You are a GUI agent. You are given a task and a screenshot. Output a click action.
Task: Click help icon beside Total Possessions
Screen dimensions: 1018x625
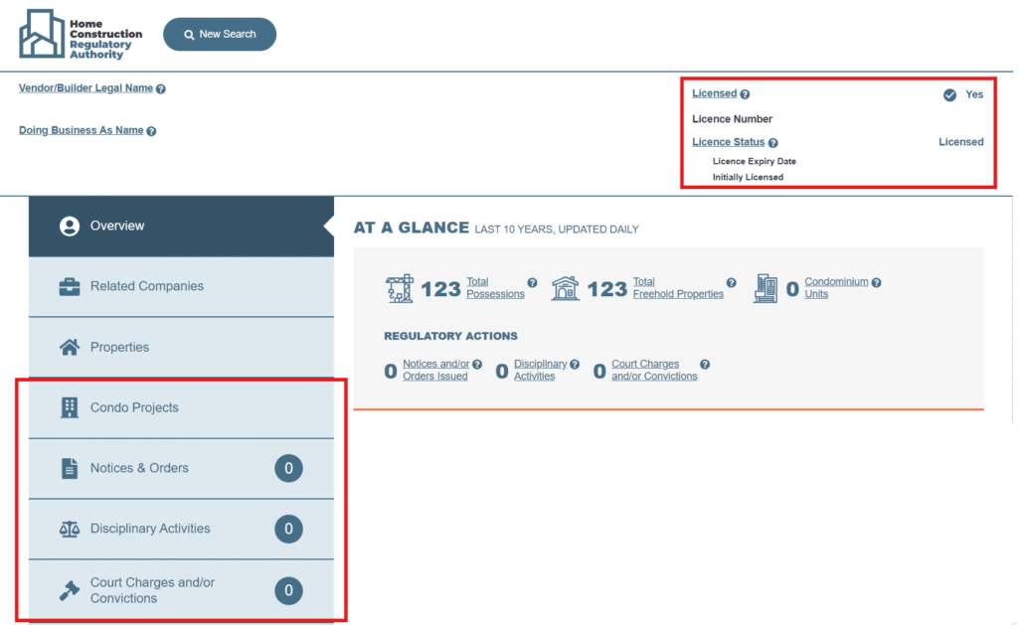[x=532, y=282]
